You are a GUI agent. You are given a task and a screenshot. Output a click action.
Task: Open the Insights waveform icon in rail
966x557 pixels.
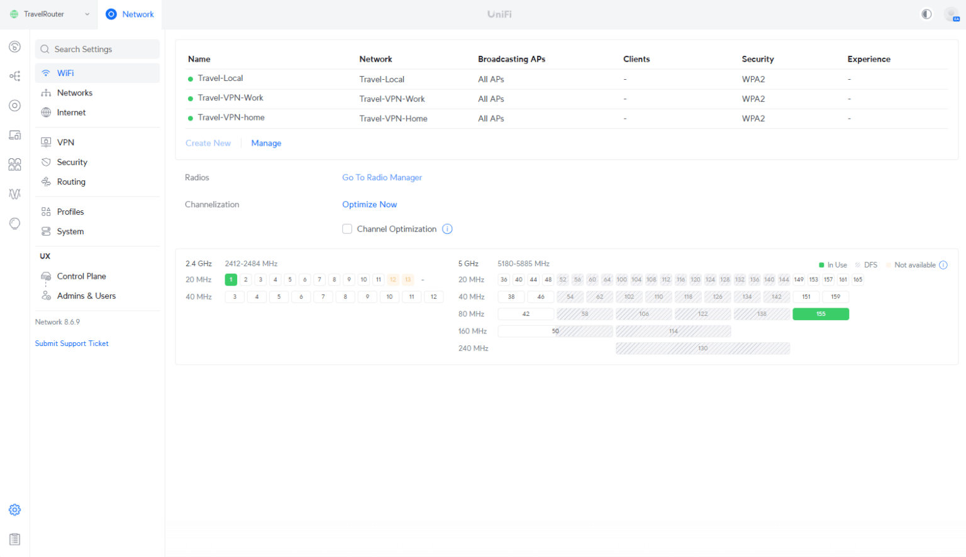(14, 194)
